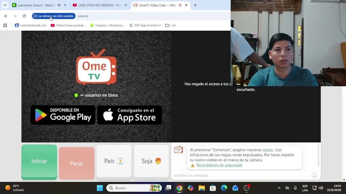Open the emoji picker in the chat box
This screenshot has width=346, height=194.
(315, 175)
